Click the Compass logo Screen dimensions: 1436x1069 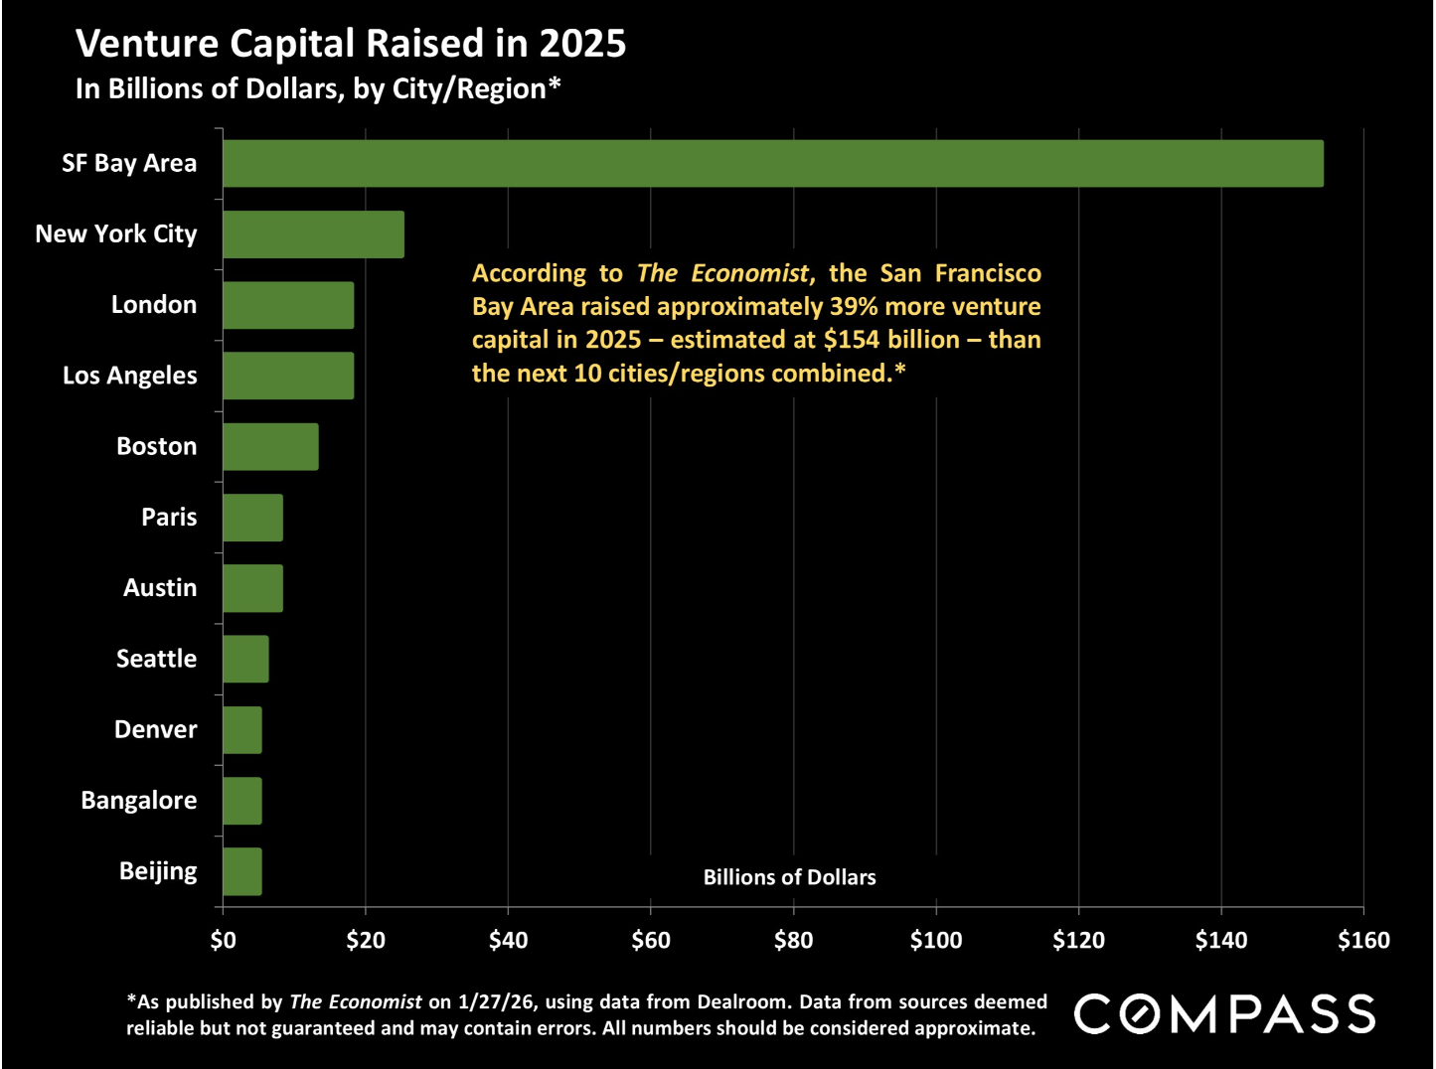[x=1224, y=1014]
